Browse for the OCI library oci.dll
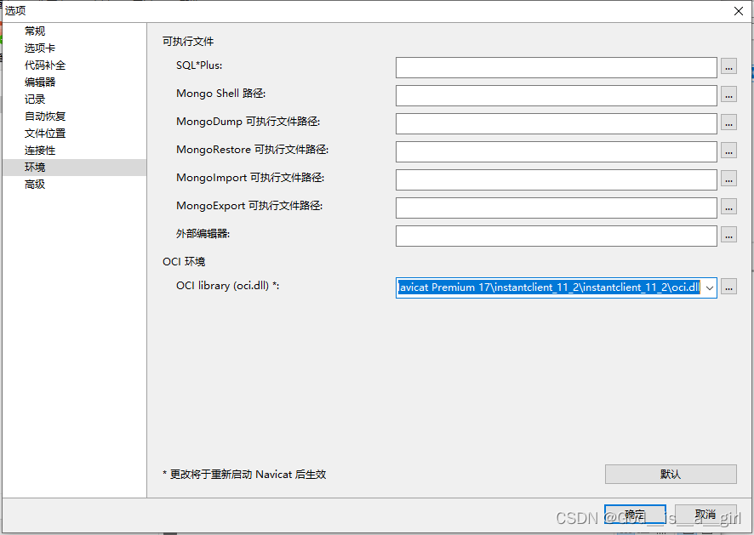Screen dimensions: 754x535 [728, 287]
